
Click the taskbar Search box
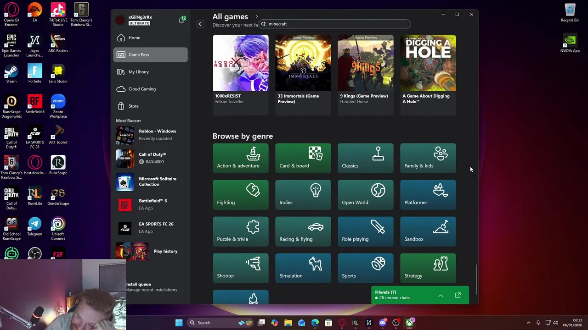coord(220,323)
